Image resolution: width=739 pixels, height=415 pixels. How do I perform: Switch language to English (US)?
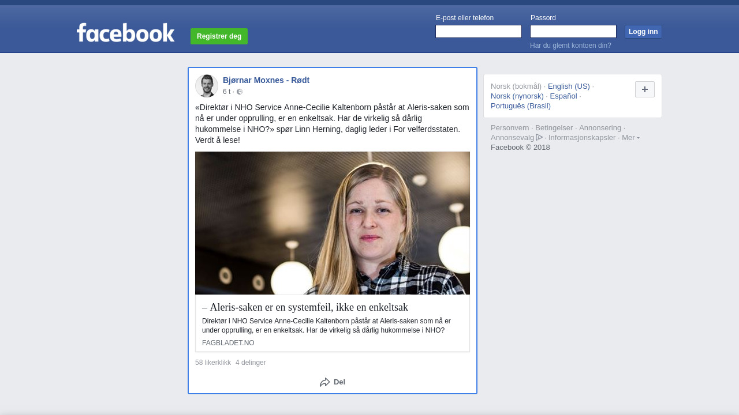[x=569, y=86]
